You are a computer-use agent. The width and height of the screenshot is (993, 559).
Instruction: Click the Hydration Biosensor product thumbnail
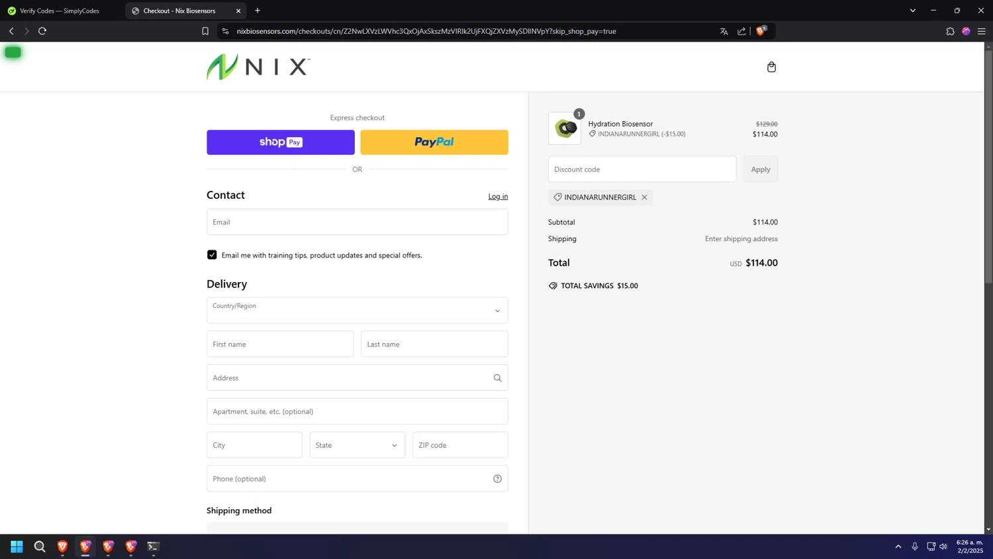coord(565,128)
